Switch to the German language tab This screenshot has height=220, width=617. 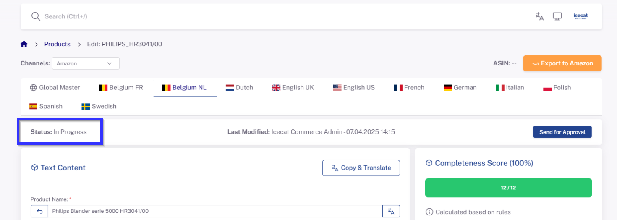coord(460,88)
